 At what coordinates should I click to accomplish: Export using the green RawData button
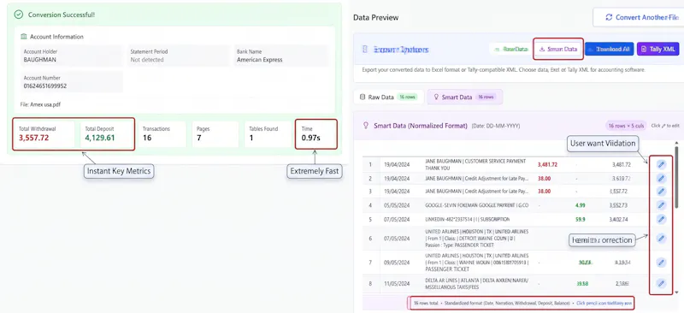(x=511, y=50)
